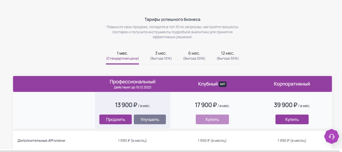The height and width of the screenshot is (152, 342).
Task: Click the Профессиональный plan header
Action: tap(132, 82)
